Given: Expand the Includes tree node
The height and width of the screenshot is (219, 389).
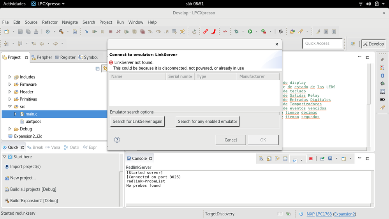Looking at the screenshot, I should (10, 77).
